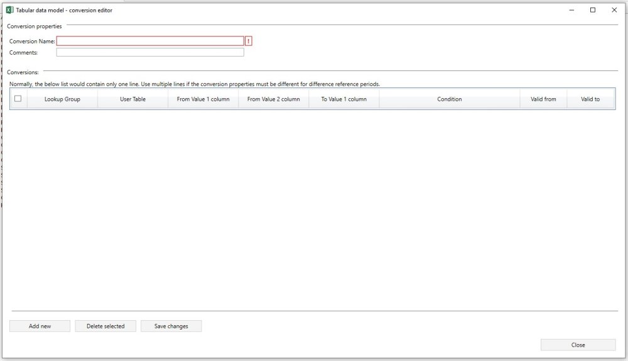
Task: Click the 'Normally, the below list' hint text
Action: coord(195,84)
